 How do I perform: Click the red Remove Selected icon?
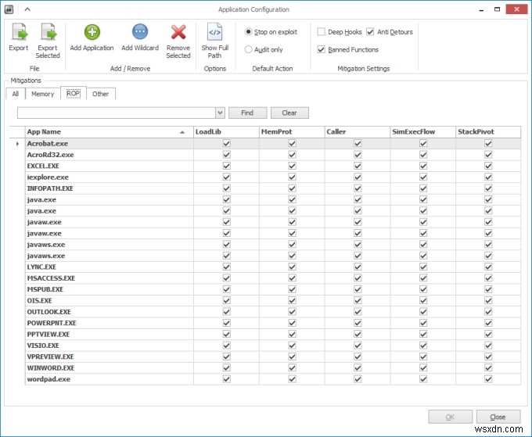(178, 33)
